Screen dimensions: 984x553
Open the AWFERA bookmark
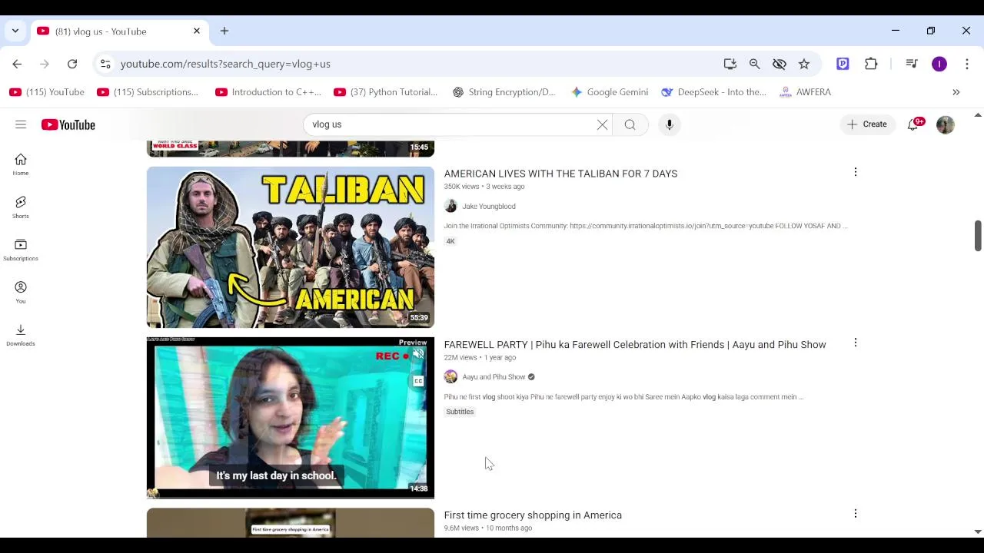point(805,92)
